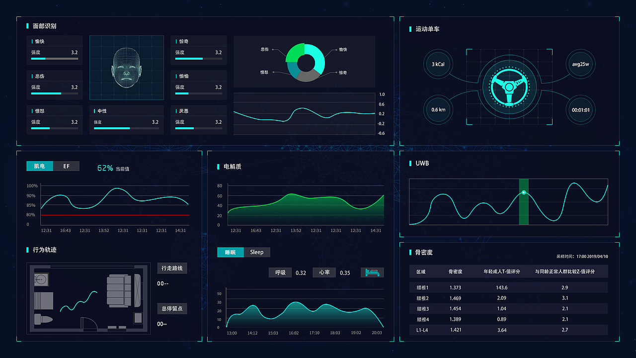Click the 愉快 intensity bar
Viewport: 636px width, 358px height.
[55, 59]
